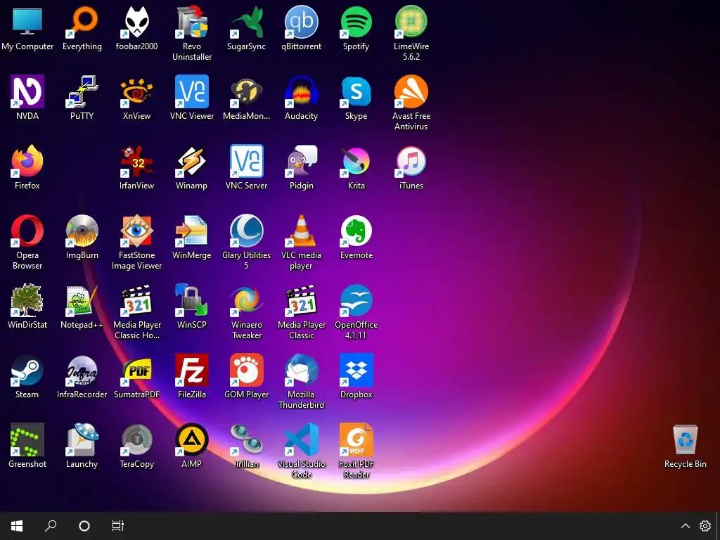720x540 pixels.
Task: Click the VLC media player cone
Action: [x=301, y=231]
